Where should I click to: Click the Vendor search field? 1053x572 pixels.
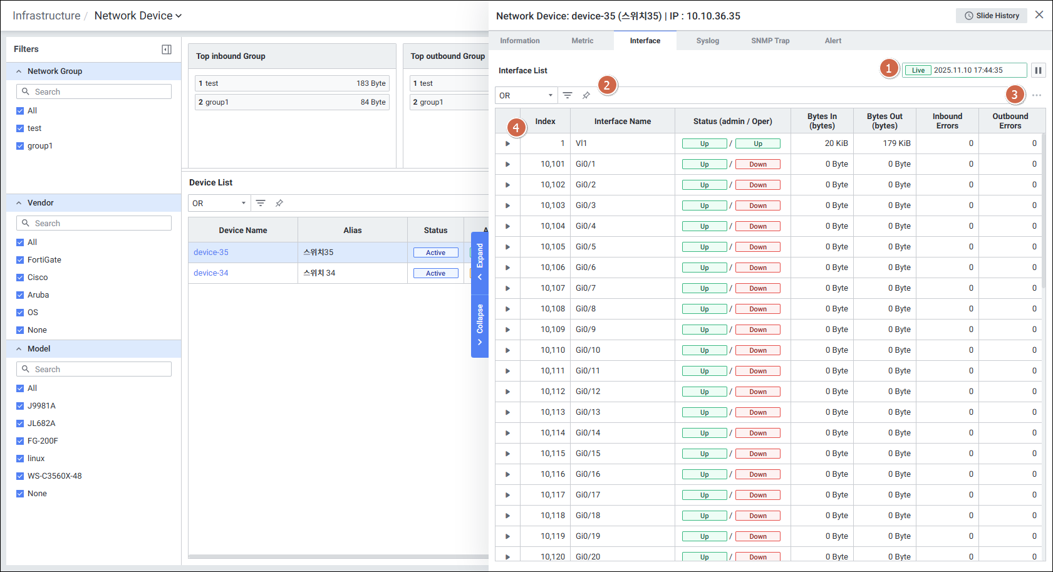click(x=94, y=223)
